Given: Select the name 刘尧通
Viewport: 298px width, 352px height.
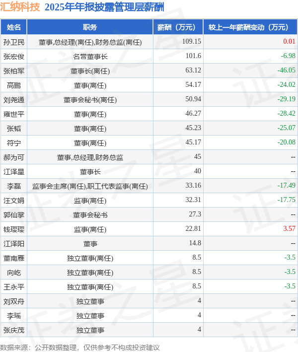Looking at the screenshot, I should point(14,100).
